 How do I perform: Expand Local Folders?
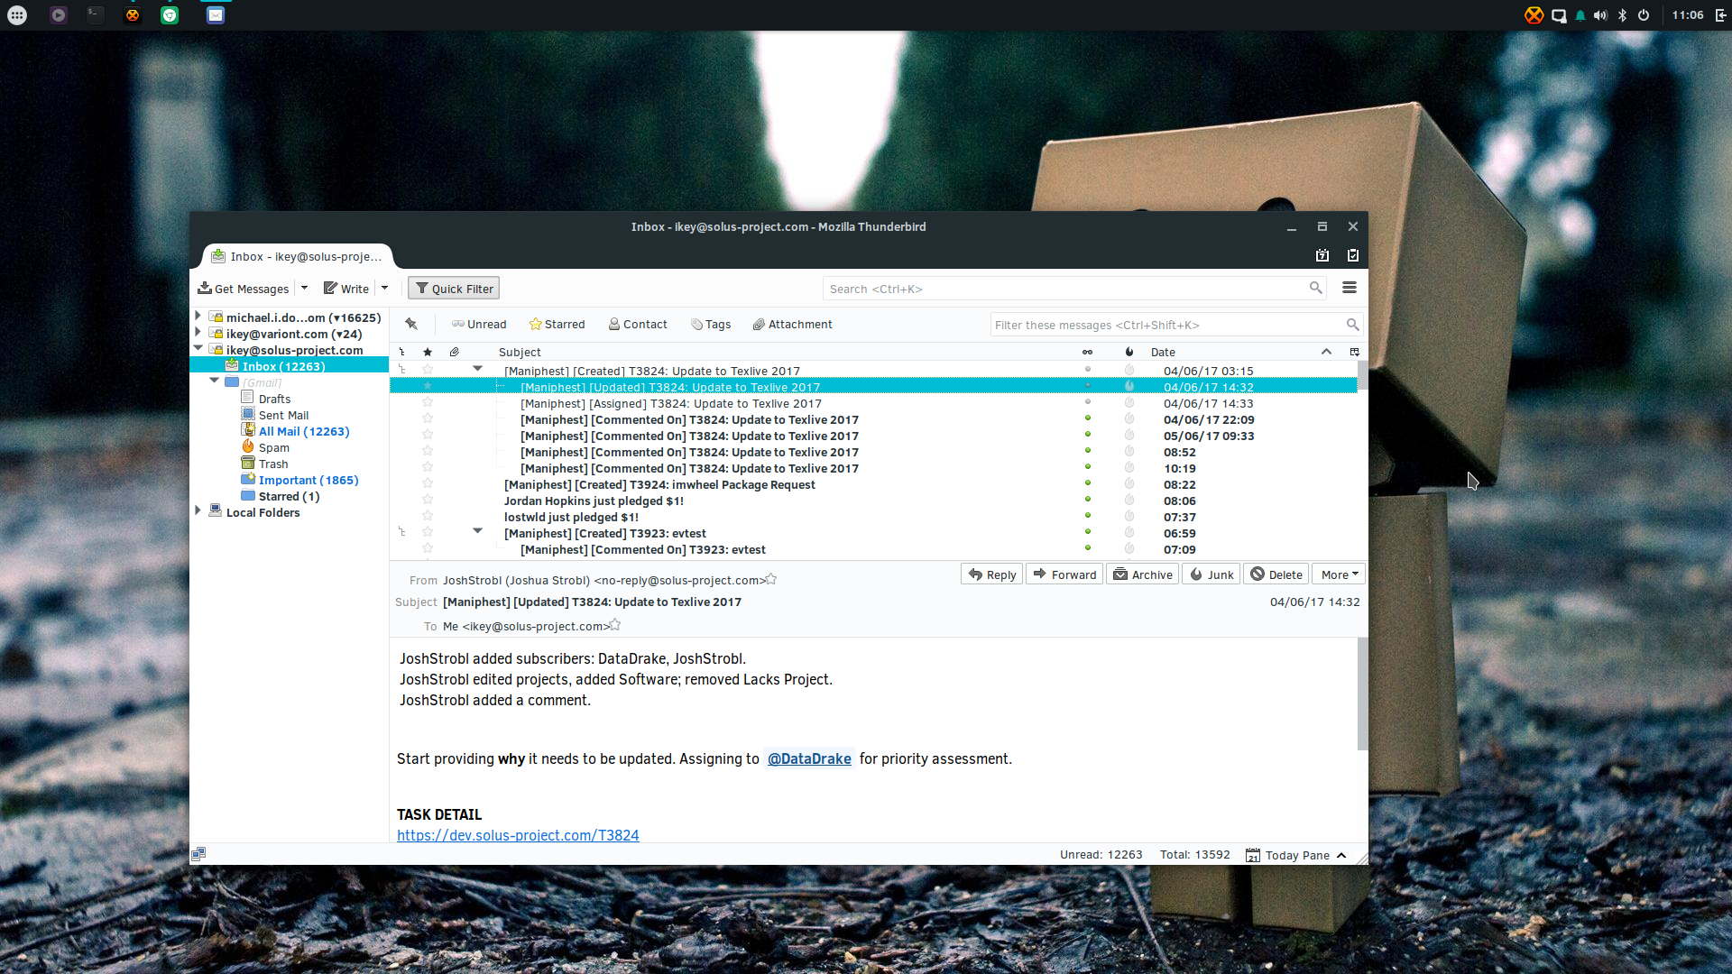(198, 510)
